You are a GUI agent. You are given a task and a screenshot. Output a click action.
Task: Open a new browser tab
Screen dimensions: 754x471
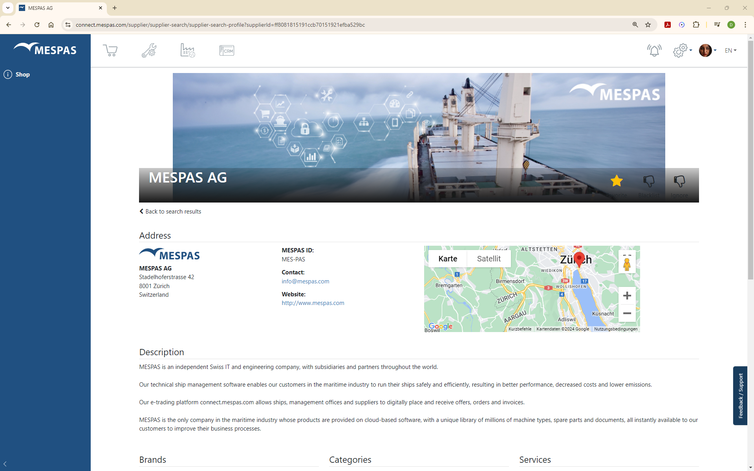point(115,8)
